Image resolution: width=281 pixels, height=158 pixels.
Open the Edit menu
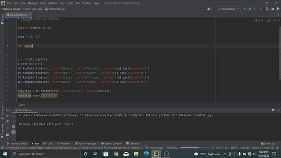coord(16,3)
